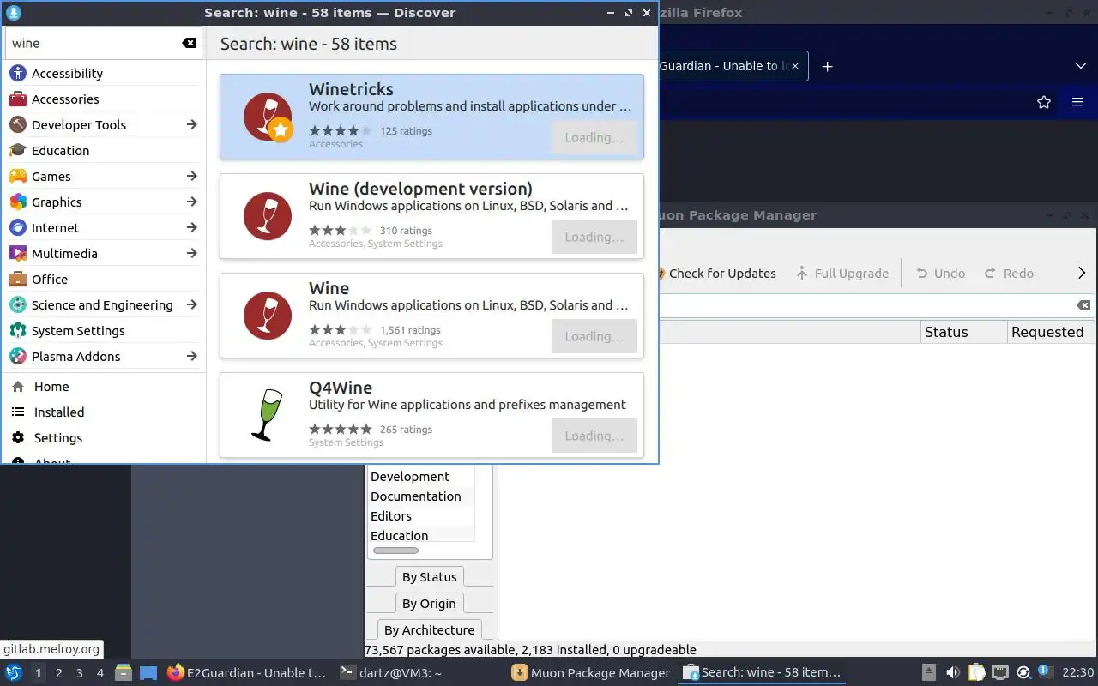Screen dimensions: 1098x686
Task: Show Installed applications list
Action: (104, 412)
